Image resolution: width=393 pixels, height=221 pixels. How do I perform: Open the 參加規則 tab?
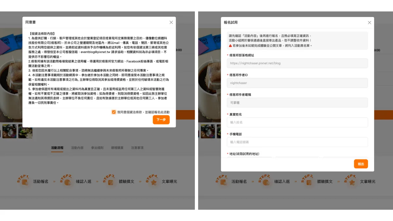(x=97, y=148)
